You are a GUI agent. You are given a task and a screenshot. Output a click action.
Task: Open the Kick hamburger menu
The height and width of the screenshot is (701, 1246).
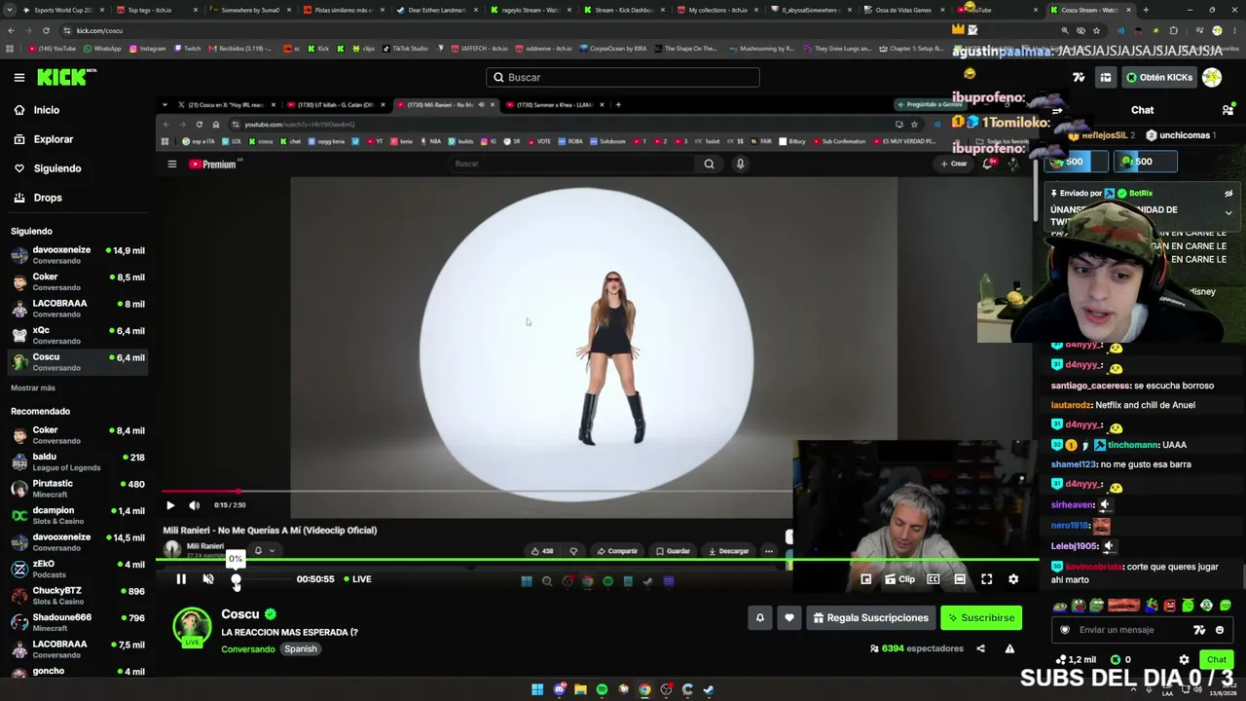point(18,77)
